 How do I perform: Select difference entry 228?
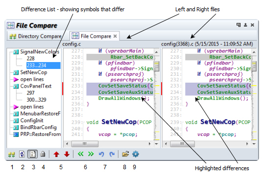click(x=30, y=59)
